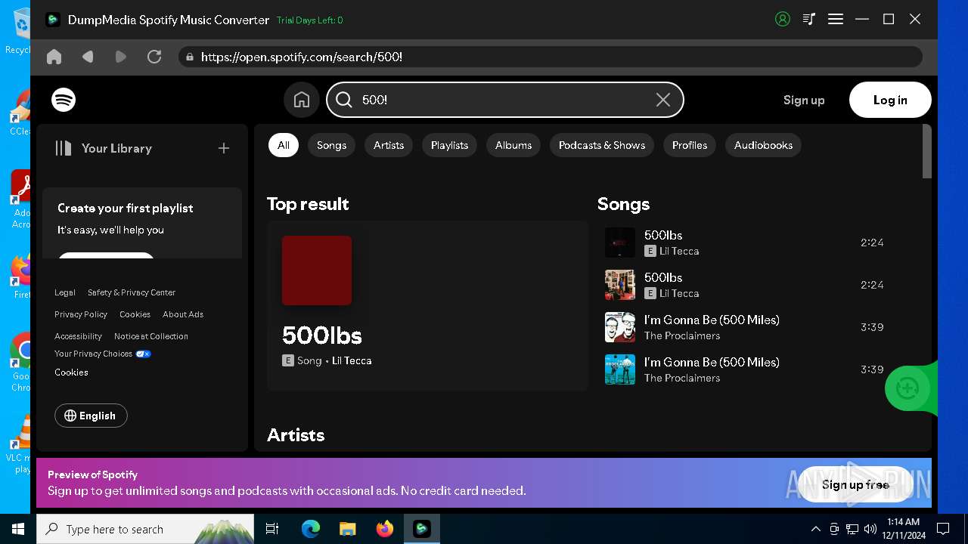Open the Accessibility link
The height and width of the screenshot is (544, 968).
pyautogui.click(x=78, y=336)
